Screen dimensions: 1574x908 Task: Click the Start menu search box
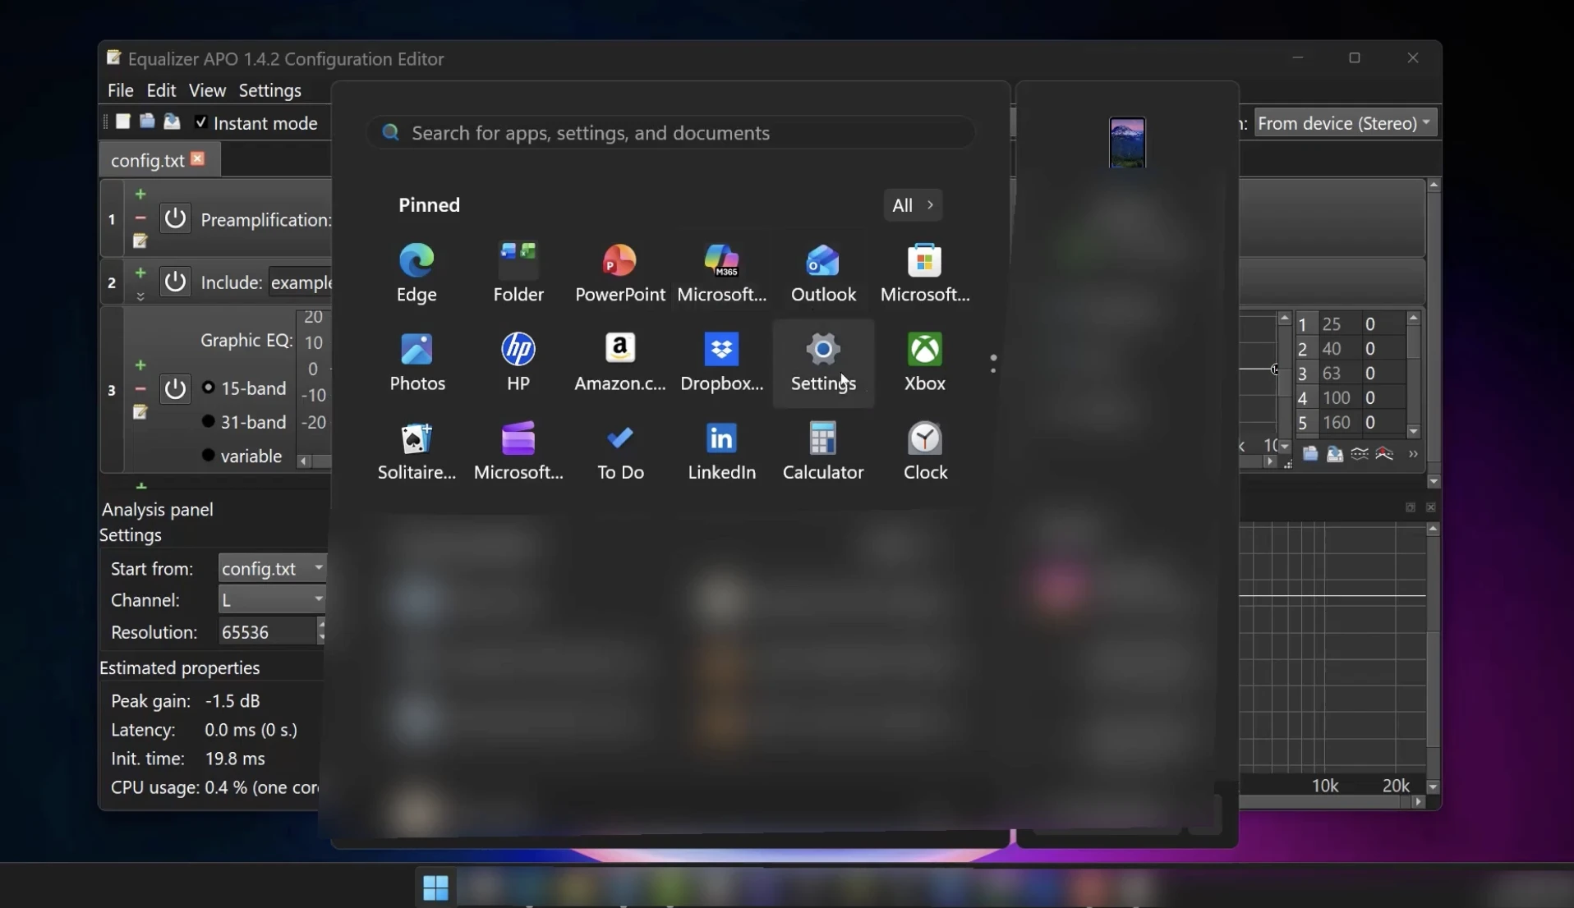(672, 133)
